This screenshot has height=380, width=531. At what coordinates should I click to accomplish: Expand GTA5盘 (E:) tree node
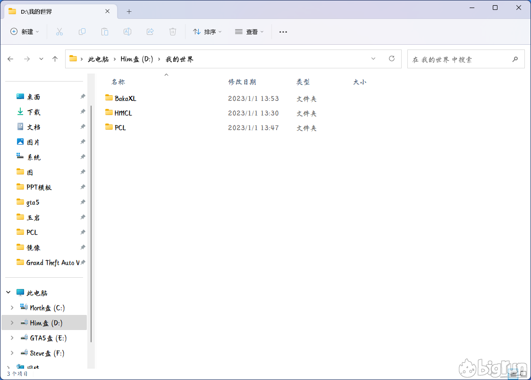pos(12,338)
